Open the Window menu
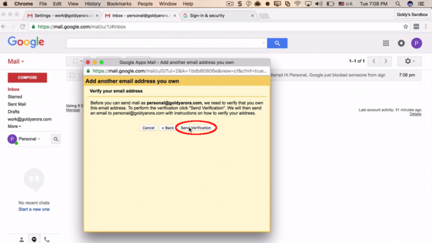 point(168,4)
